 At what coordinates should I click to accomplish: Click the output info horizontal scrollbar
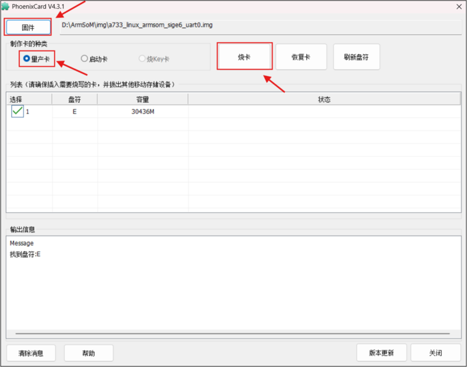point(233,334)
